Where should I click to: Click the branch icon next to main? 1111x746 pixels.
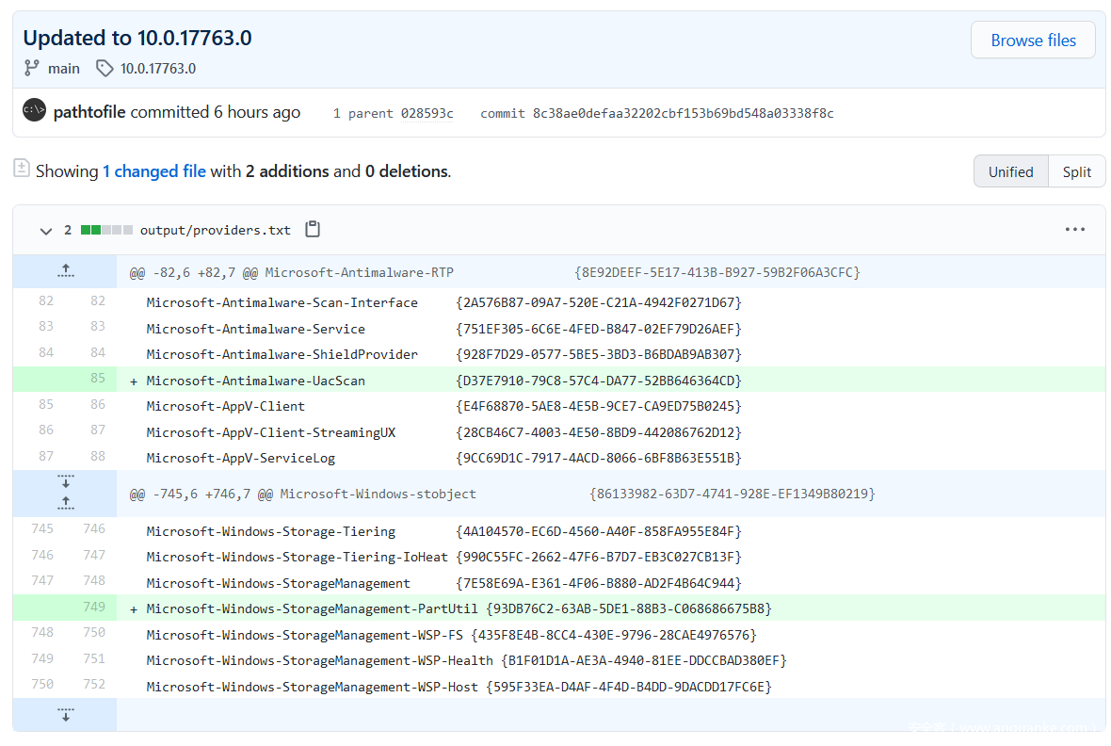[32, 68]
